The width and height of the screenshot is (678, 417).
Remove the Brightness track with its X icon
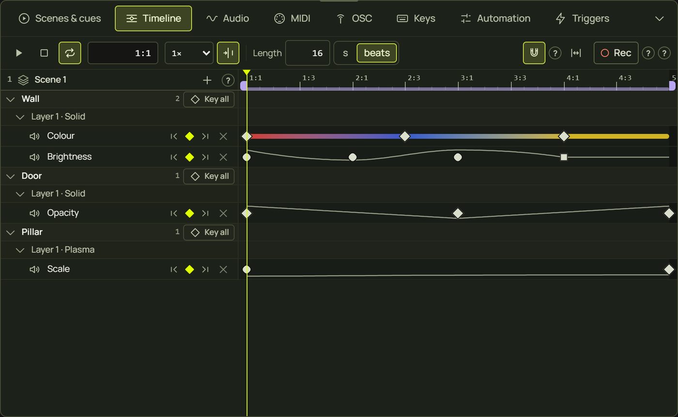tap(223, 157)
